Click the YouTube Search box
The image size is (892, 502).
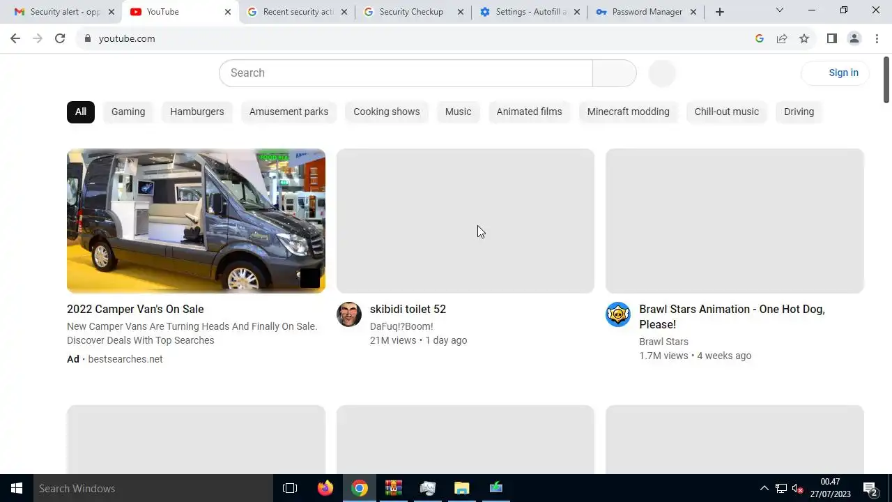click(x=406, y=73)
